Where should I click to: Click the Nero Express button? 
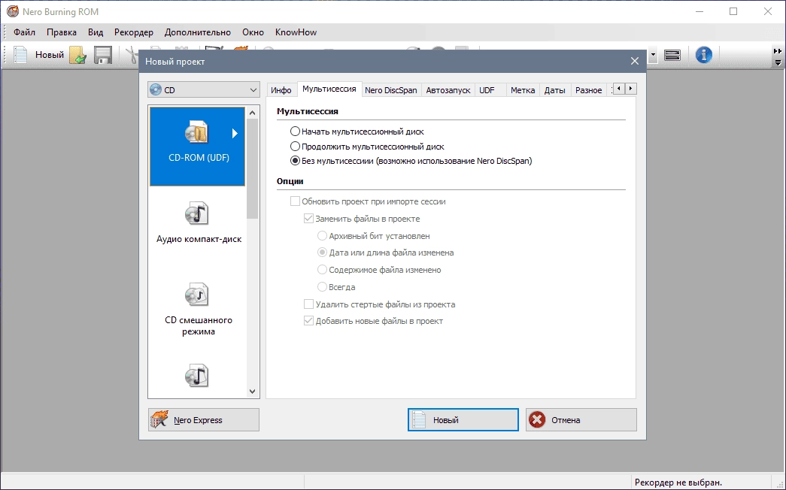[x=204, y=420]
